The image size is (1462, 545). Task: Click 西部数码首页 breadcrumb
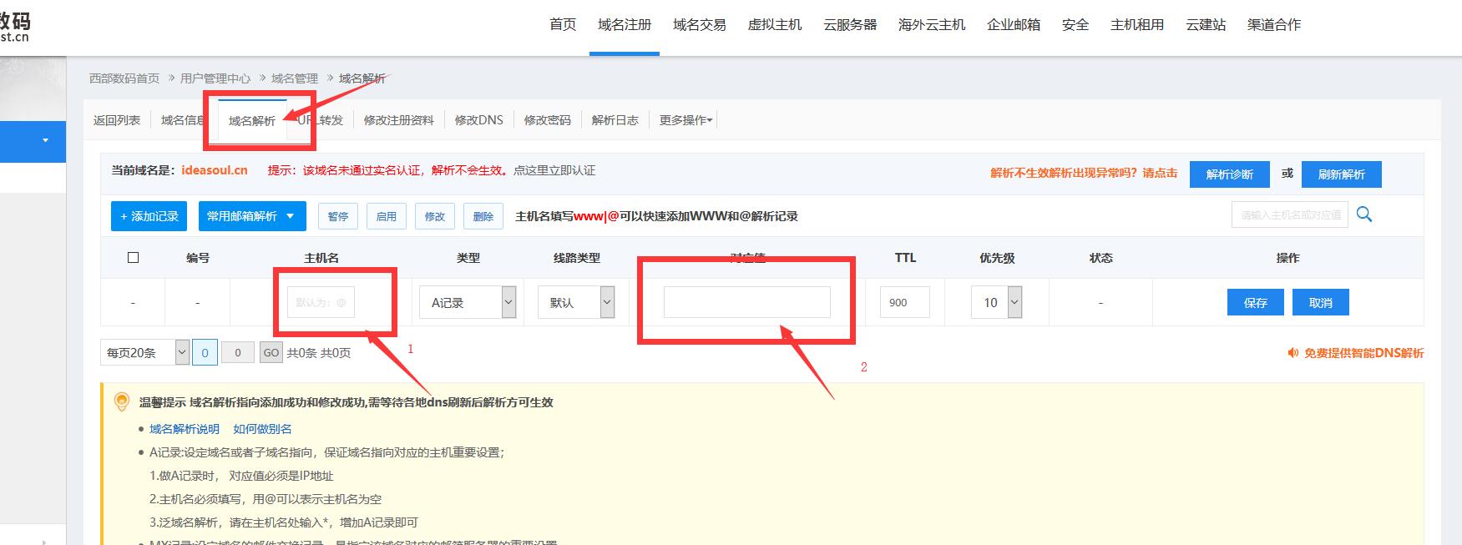[124, 78]
